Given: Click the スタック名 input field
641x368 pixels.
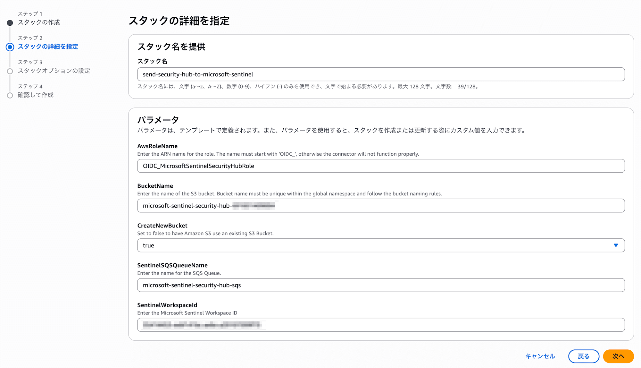Looking at the screenshot, I should point(381,74).
